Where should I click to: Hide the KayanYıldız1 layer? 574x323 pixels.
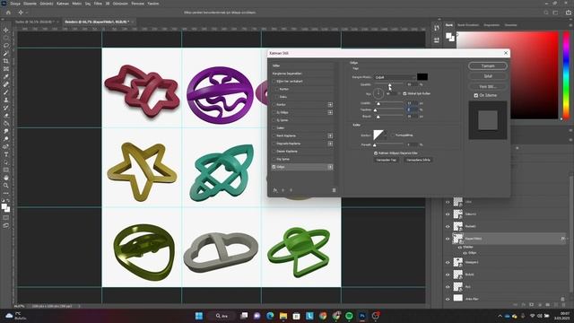[x=448, y=239]
